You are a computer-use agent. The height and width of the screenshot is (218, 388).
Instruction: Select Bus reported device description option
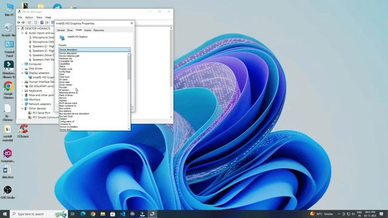click(74, 114)
